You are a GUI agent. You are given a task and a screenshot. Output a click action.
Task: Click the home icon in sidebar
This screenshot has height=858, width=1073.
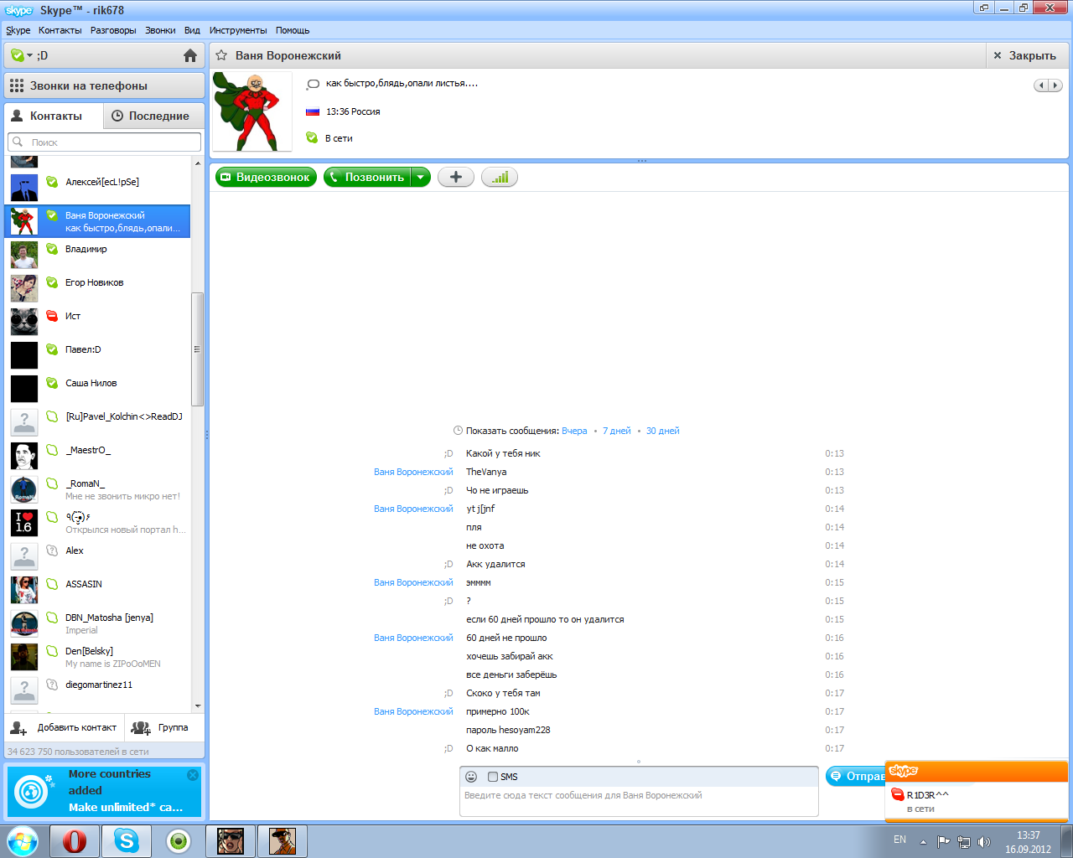click(x=190, y=55)
